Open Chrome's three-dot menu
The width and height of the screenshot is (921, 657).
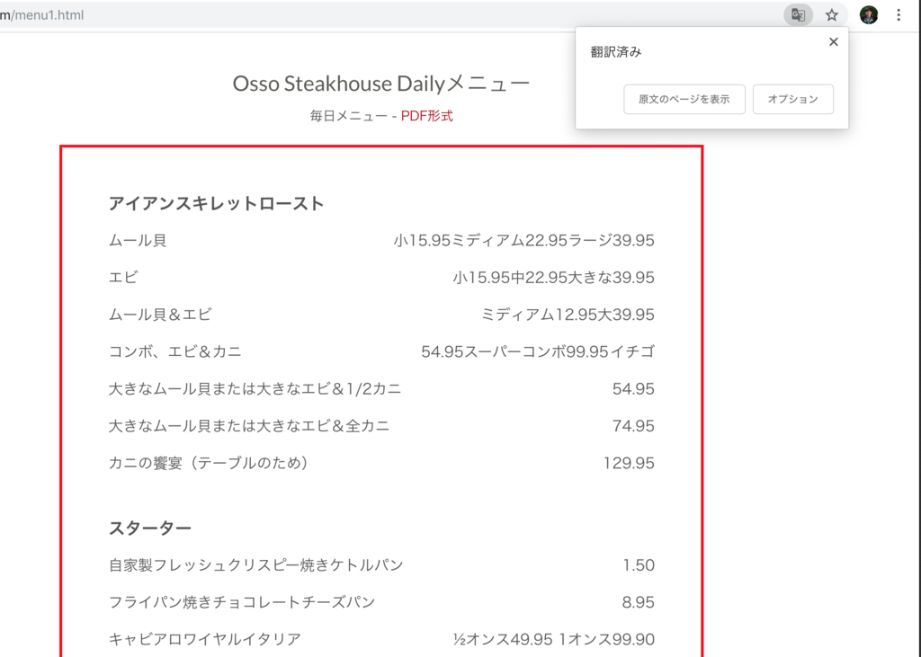click(x=899, y=14)
